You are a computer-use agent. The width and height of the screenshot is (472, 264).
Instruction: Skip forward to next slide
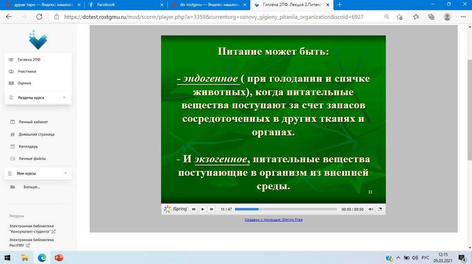[x=211, y=209]
